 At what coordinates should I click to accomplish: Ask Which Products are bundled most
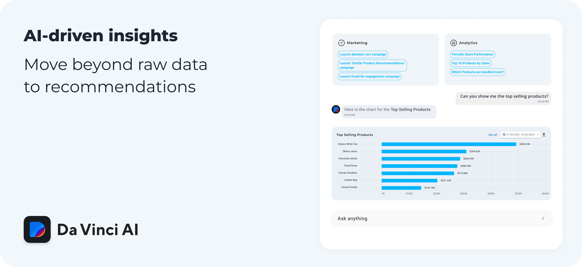(x=478, y=72)
